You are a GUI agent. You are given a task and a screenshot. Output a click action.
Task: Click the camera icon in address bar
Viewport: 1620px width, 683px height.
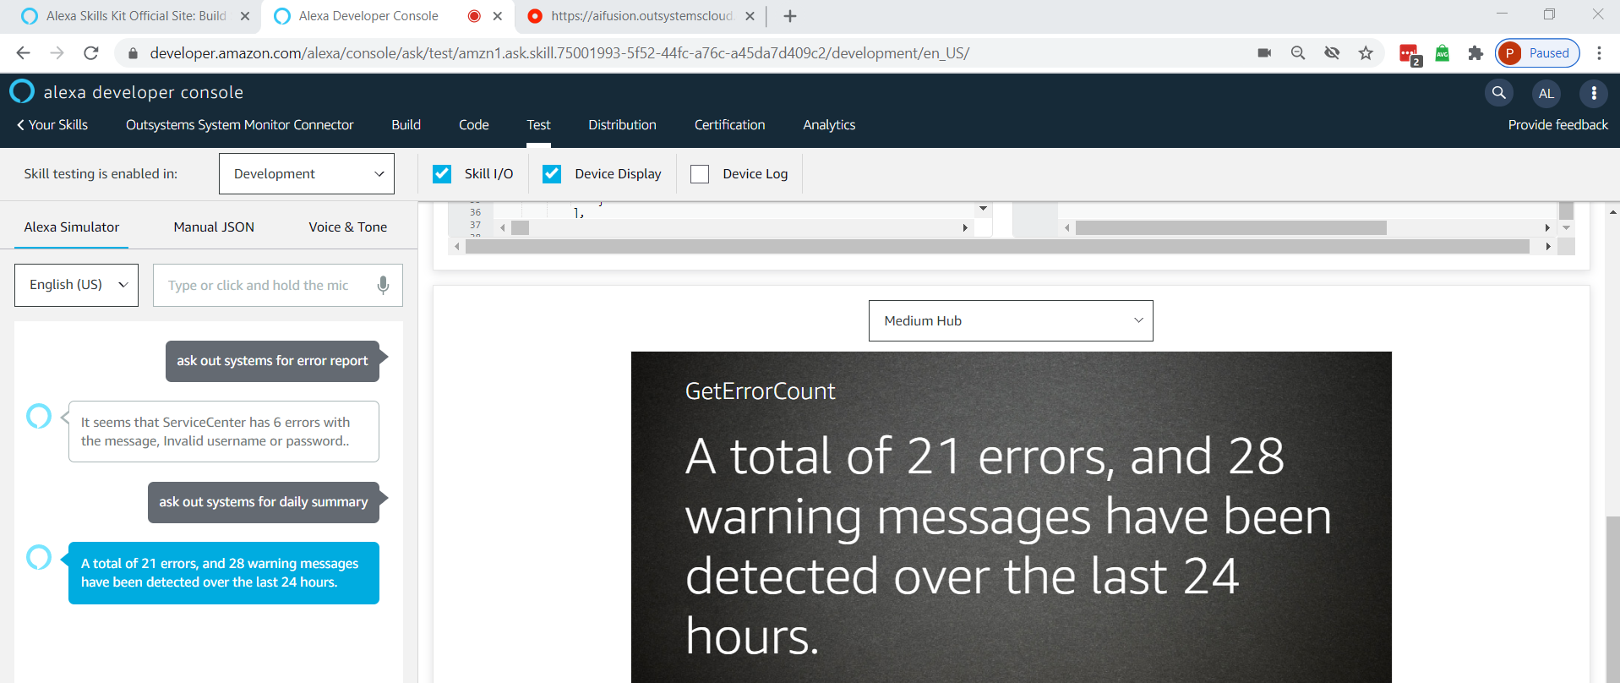point(1264,53)
